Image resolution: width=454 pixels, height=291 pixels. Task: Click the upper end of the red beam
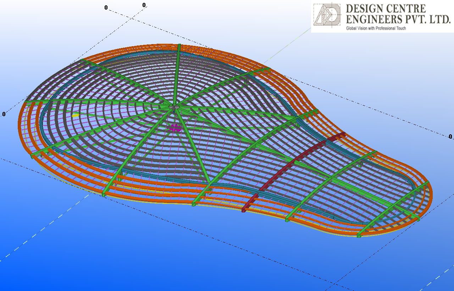(342, 134)
